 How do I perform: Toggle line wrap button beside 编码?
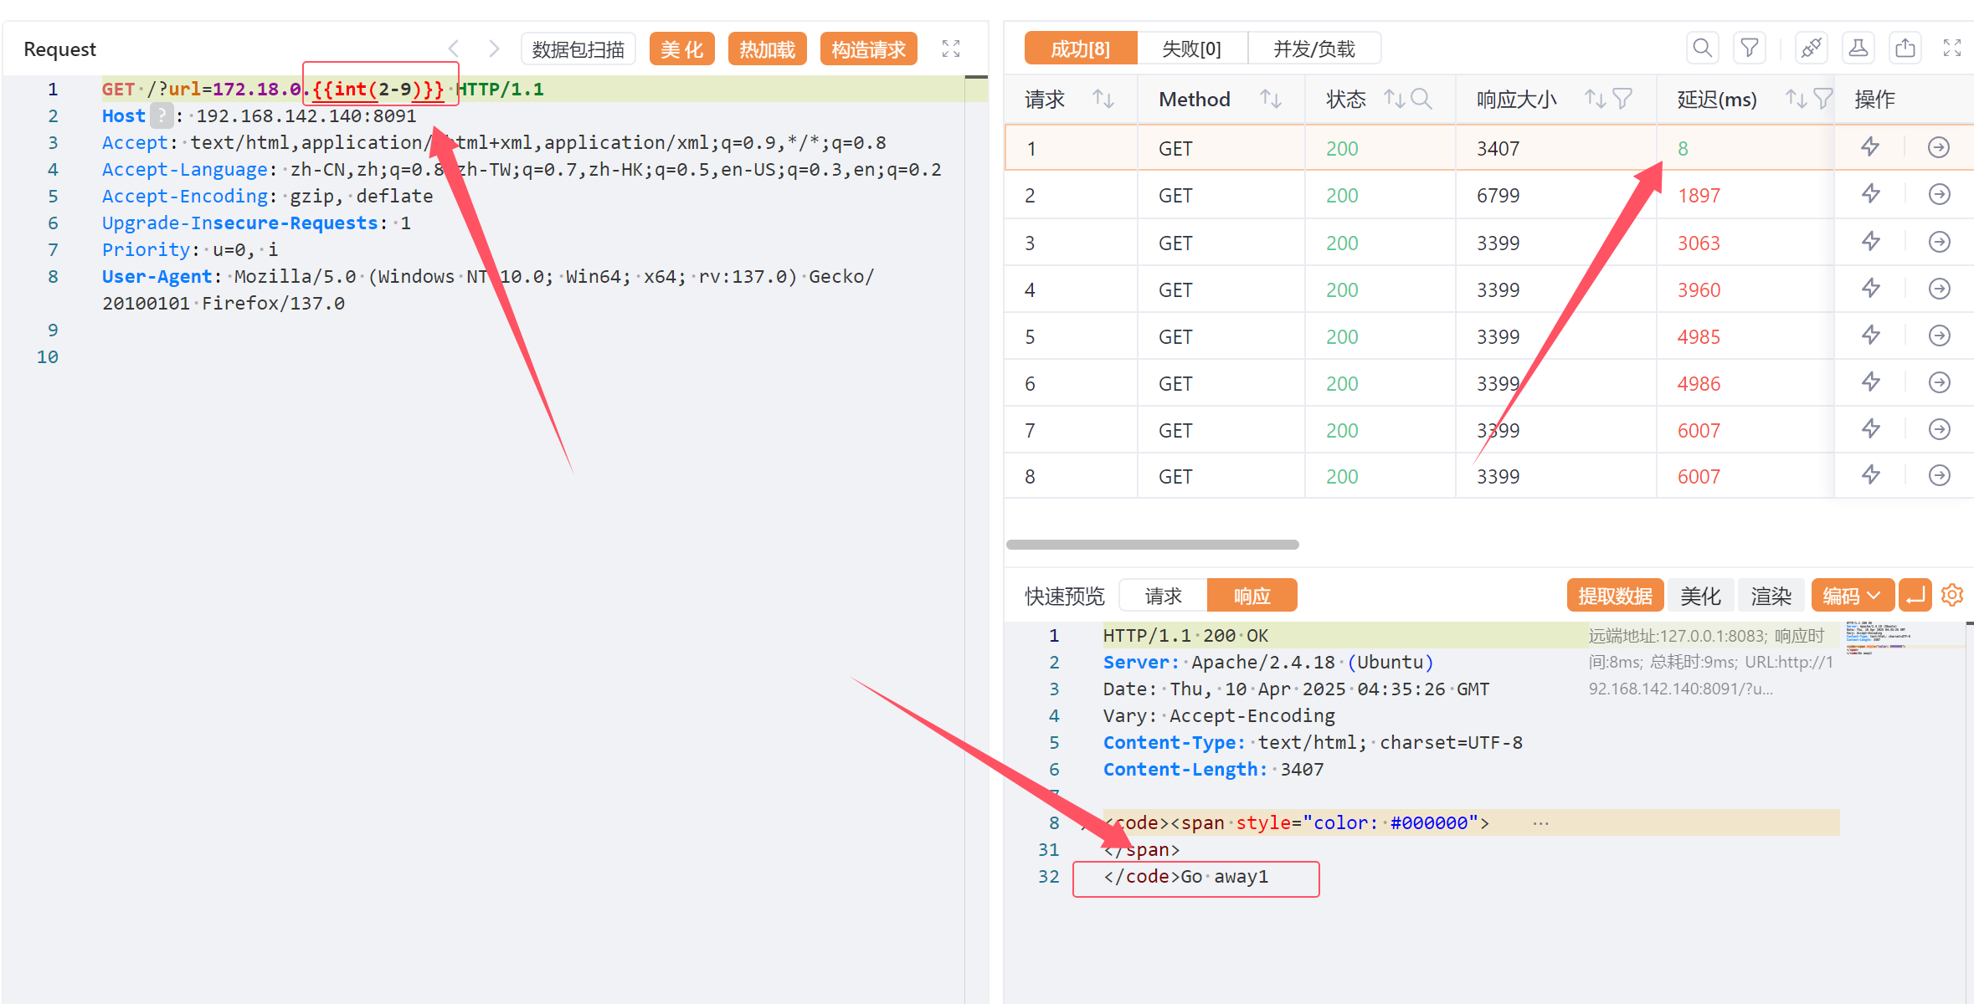coord(1915,595)
